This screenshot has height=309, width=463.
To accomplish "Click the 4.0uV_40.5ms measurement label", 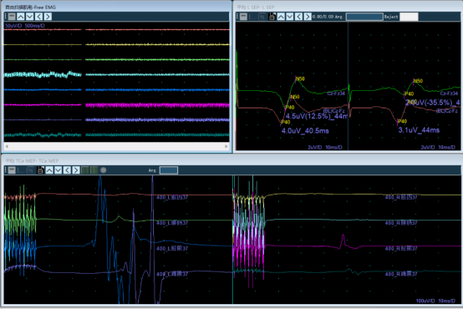I will (x=305, y=131).
